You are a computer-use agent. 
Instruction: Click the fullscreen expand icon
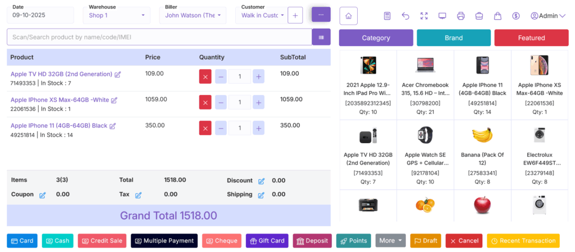coord(424,16)
